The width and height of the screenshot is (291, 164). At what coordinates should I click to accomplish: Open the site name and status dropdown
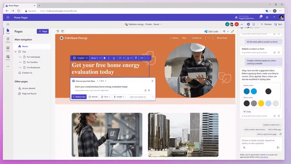tap(144, 24)
